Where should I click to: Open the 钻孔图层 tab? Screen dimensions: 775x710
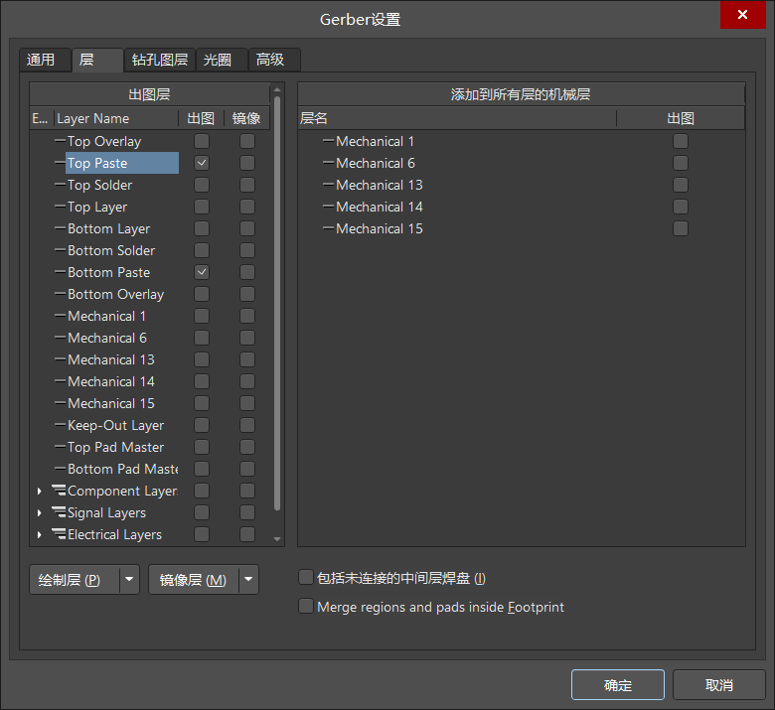(160, 60)
